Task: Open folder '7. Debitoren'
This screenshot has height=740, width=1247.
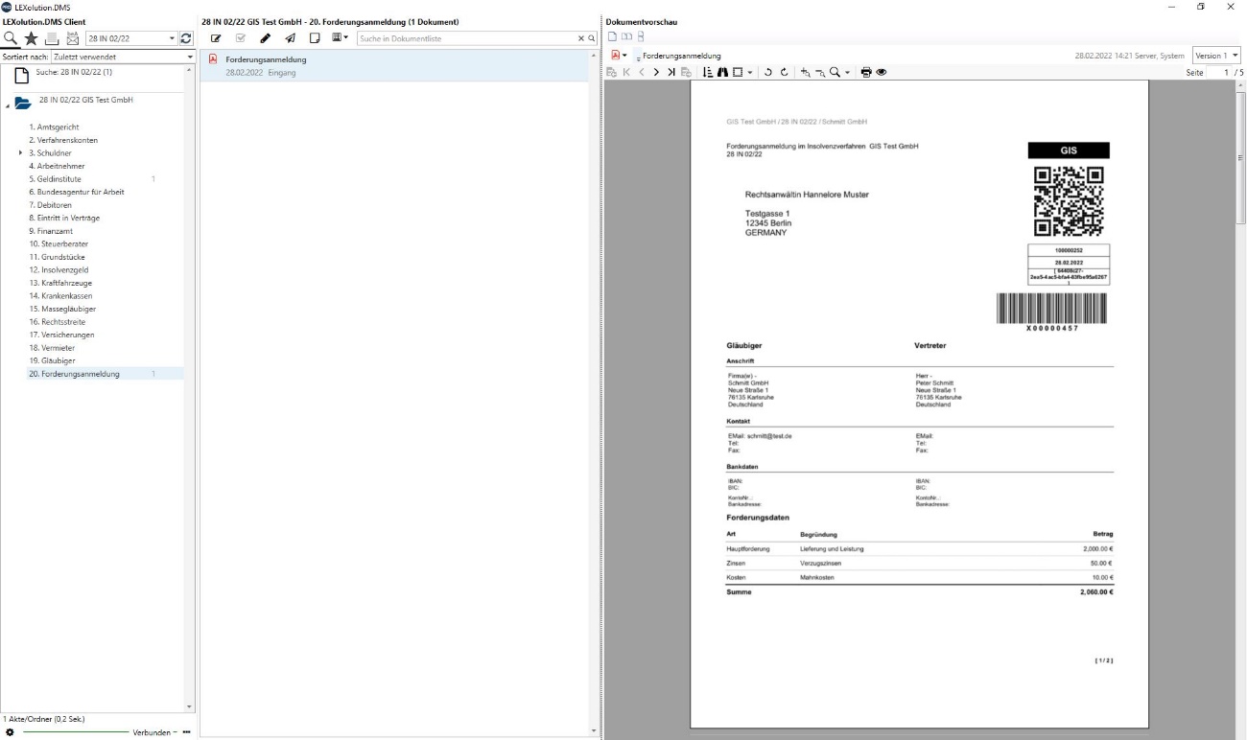Action: 50,205
